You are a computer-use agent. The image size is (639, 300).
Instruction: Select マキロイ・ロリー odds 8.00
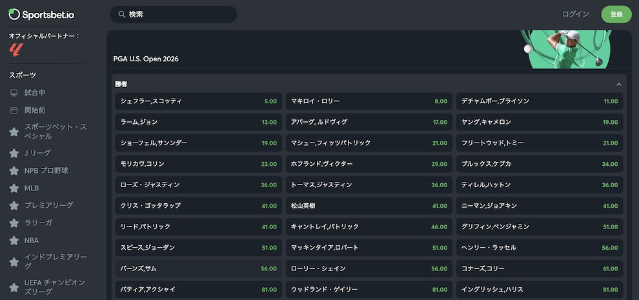pyautogui.click(x=369, y=101)
